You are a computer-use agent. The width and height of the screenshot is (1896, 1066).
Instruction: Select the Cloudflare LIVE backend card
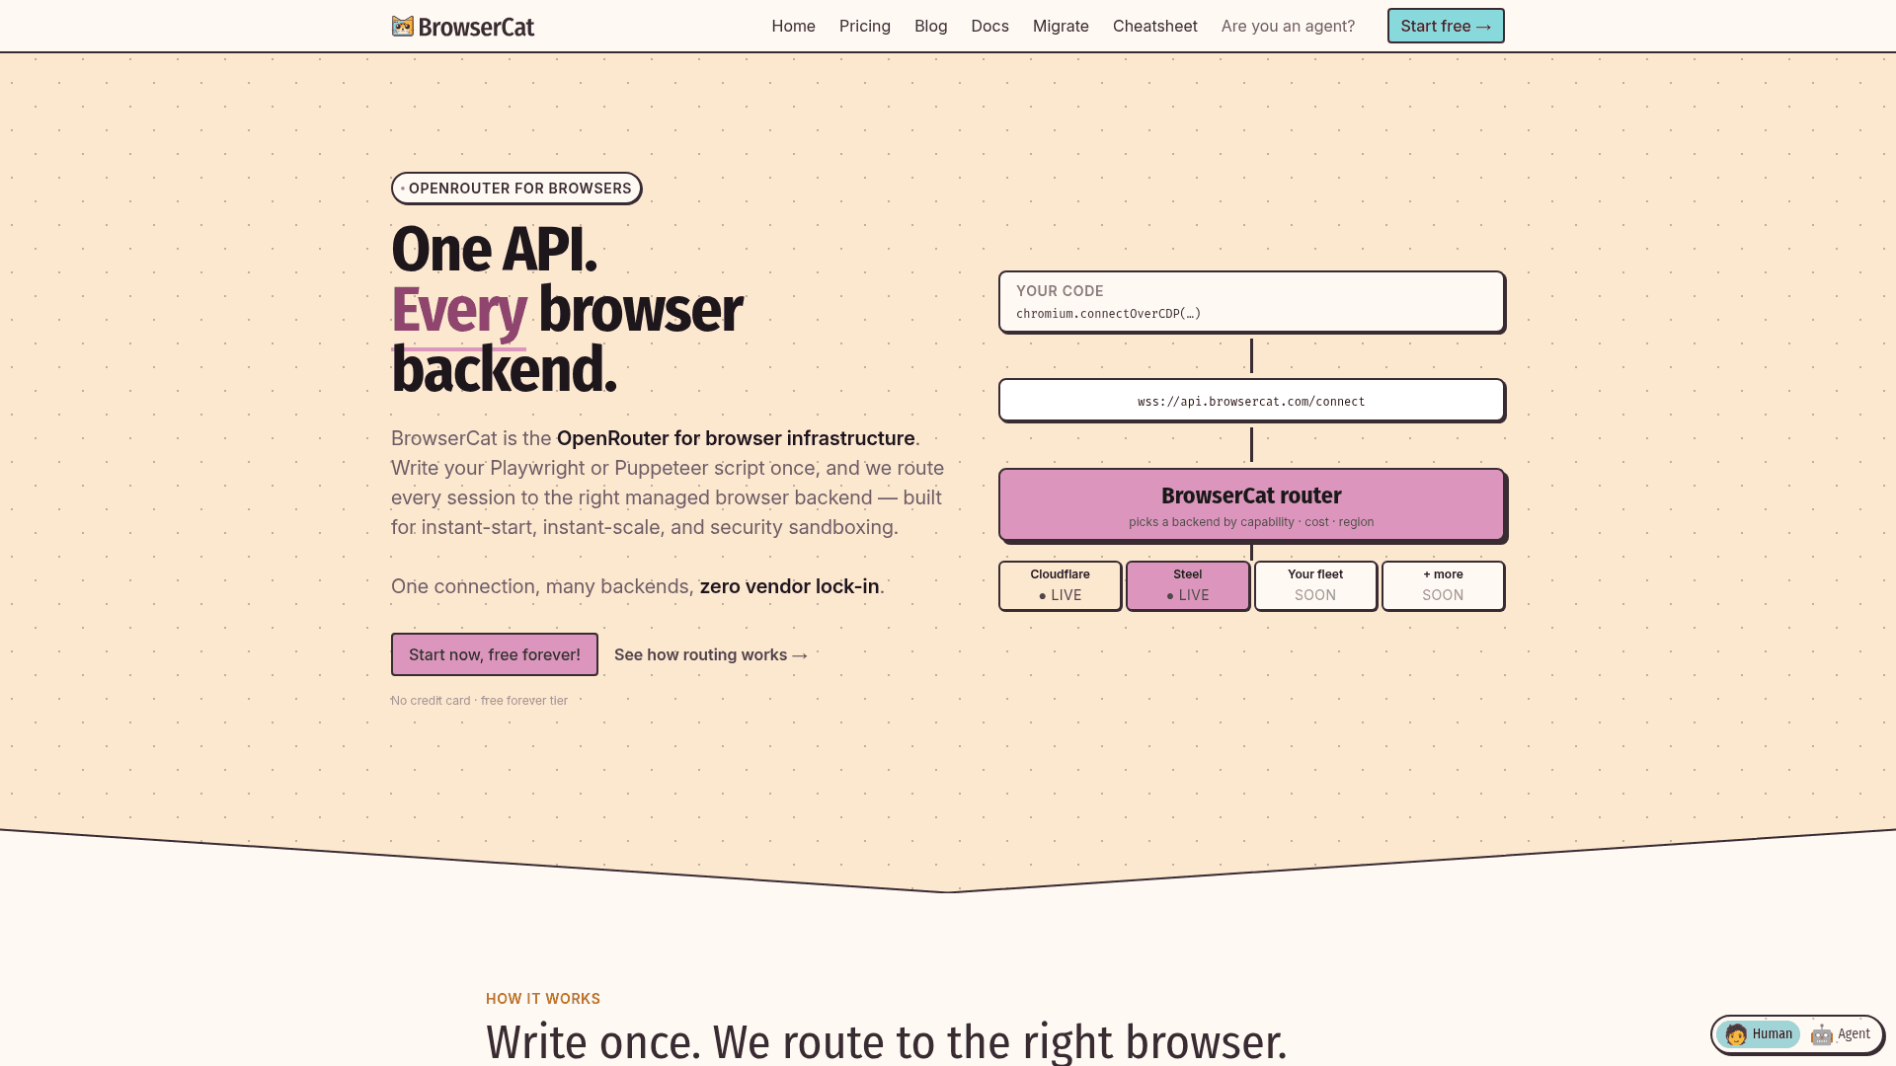[x=1060, y=585]
